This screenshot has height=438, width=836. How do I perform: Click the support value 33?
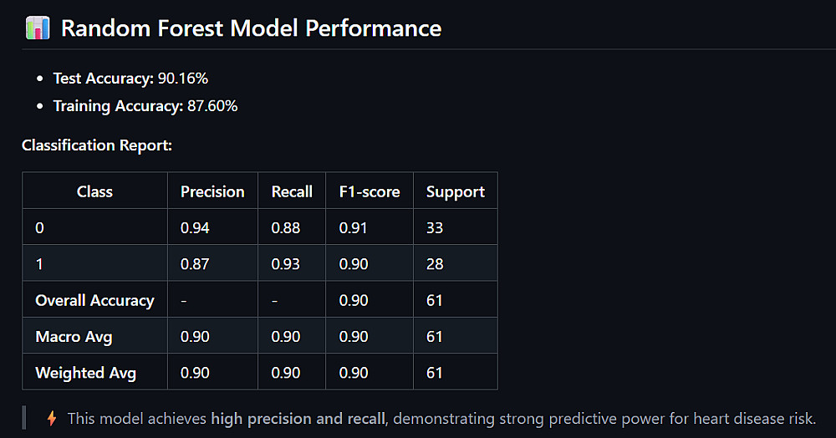[434, 227]
